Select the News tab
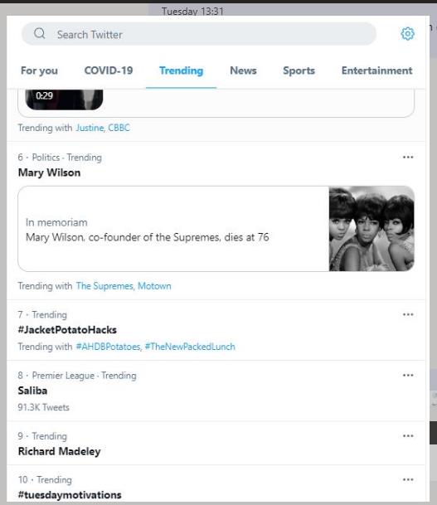437x505 pixels. pos(243,70)
